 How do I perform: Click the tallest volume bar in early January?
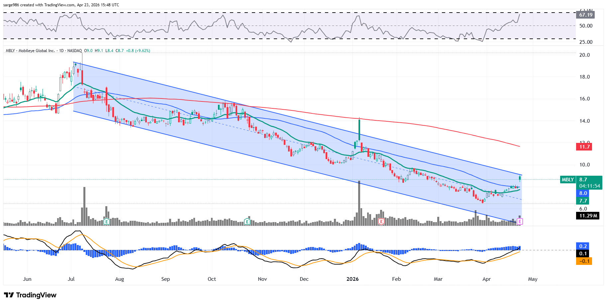[x=359, y=203]
